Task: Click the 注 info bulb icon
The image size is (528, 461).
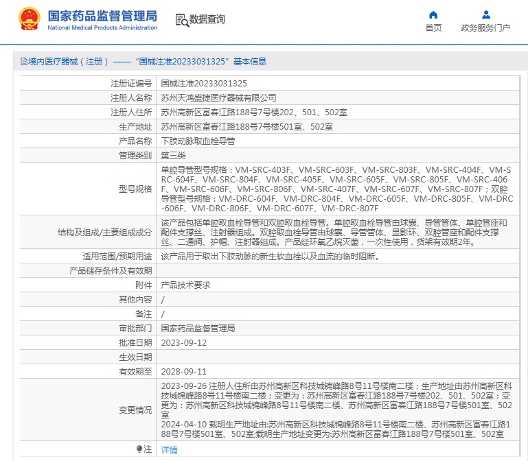Action: coord(139,449)
